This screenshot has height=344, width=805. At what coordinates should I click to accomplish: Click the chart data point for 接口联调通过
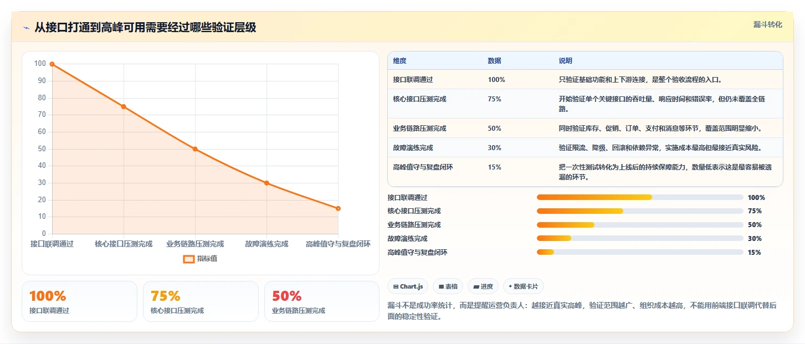[x=52, y=64]
